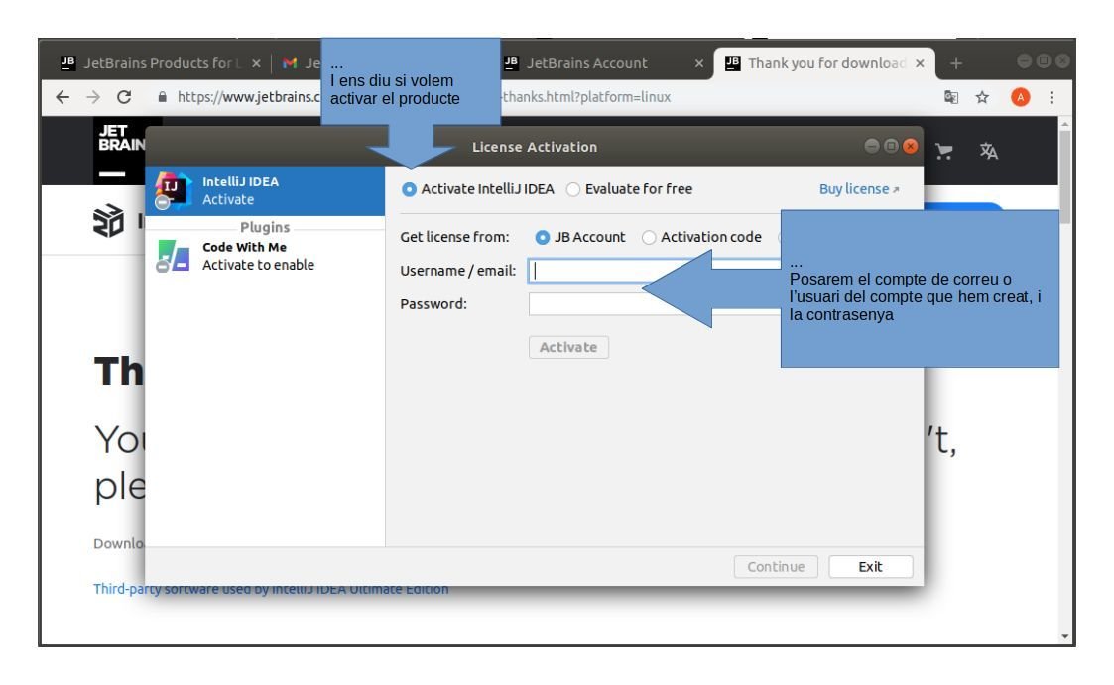
Task: Bookmark this page with the star icon
Action: point(982,97)
